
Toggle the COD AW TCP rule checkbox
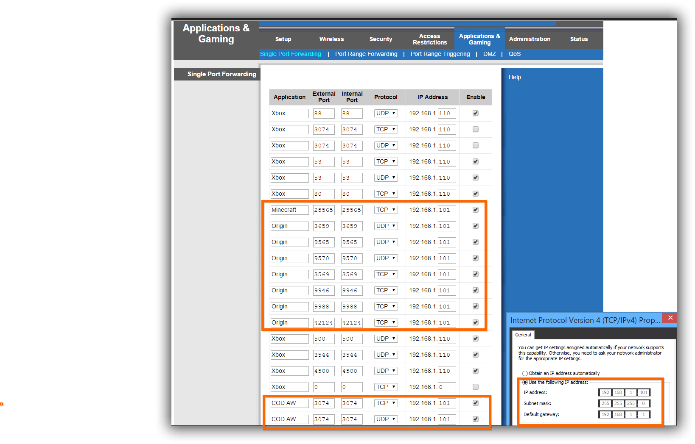point(475,403)
